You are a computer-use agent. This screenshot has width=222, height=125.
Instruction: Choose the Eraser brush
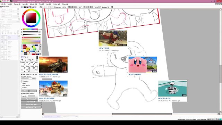23,67
